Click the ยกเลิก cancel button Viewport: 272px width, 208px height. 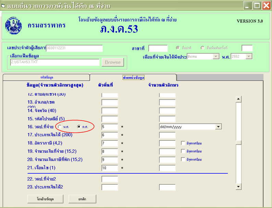coord(82,199)
